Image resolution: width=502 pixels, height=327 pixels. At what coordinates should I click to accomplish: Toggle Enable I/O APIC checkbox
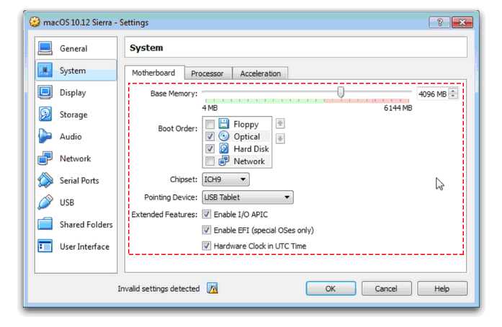tap(207, 214)
